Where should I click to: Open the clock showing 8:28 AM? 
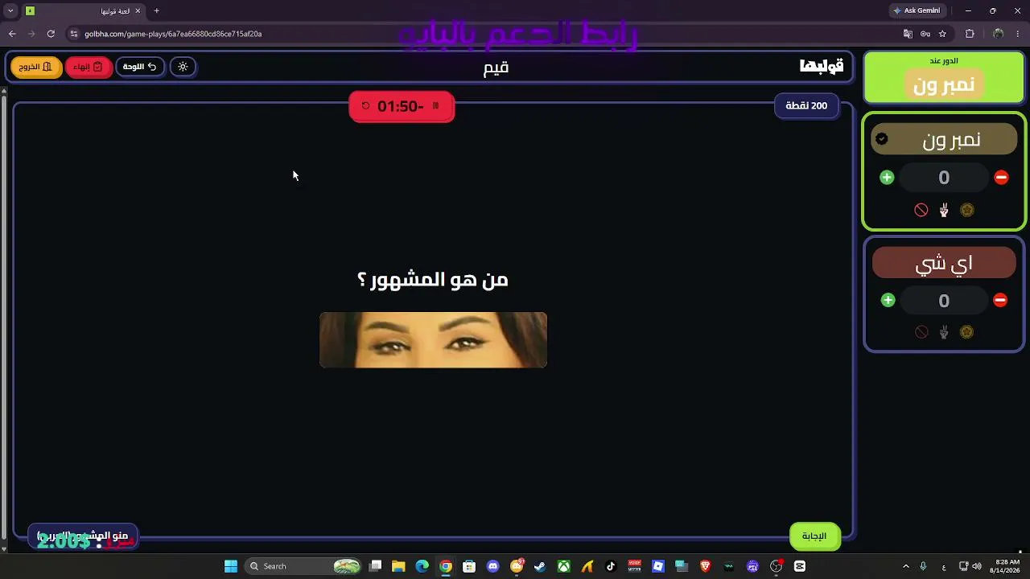point(1007,566)
